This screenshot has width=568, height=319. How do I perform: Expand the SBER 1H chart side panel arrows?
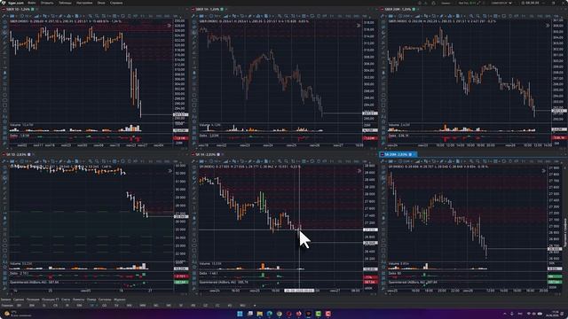359,26
